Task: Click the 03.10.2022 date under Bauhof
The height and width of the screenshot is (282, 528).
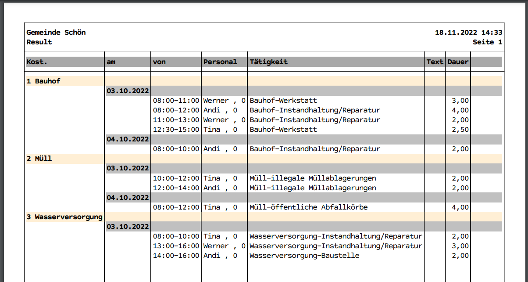Action: tap(128, 91)
